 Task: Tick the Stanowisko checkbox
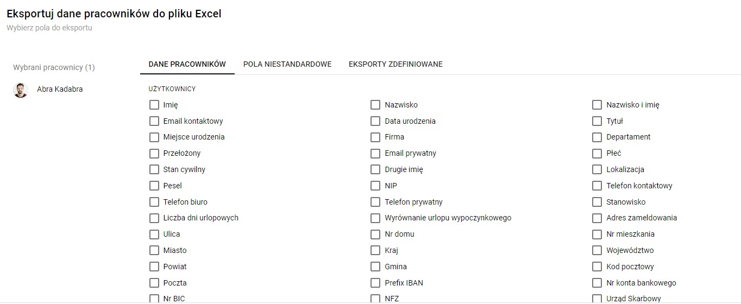[x=597, y=202]
